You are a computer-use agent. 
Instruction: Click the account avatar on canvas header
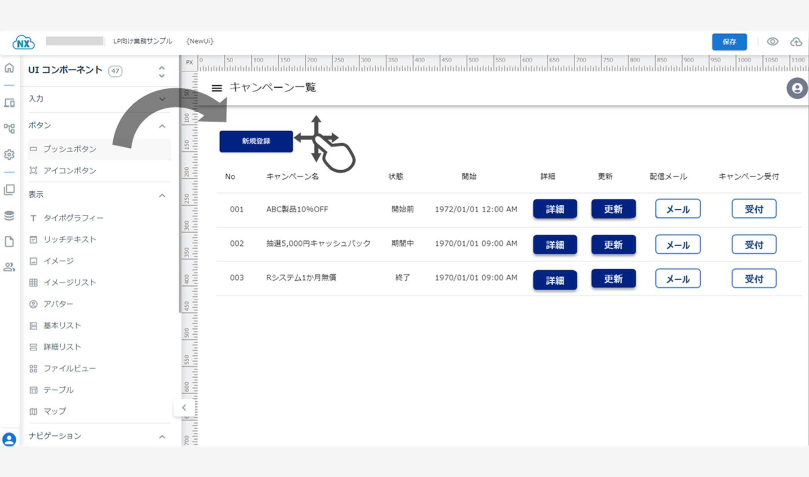[796, 88]
